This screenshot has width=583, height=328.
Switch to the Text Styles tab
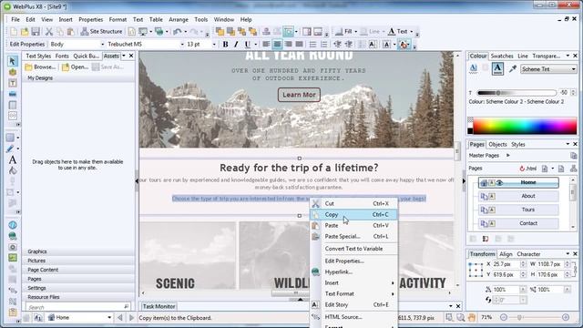(38, 56)
